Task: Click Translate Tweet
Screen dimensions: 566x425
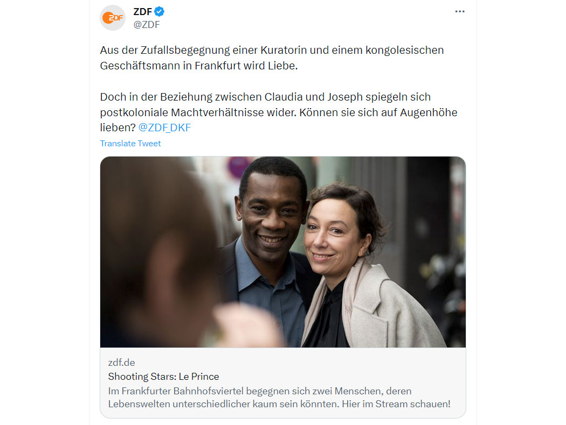Action: point(130,143)
